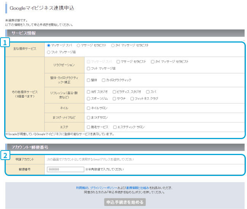Enable the 脱毛サービス checkbox
Image resolution: width=247 pixels, height=209 pixels.
(89, 127)
